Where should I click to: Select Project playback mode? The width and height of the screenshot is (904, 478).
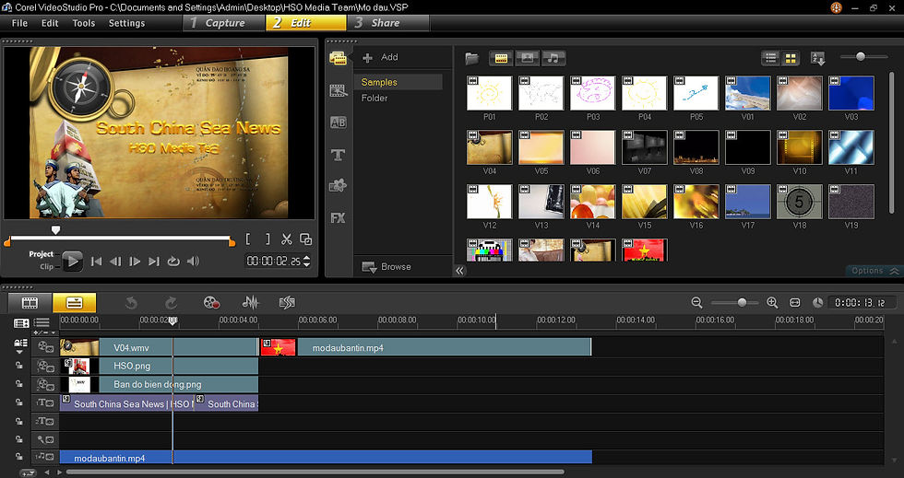click(x=41, y=254)
